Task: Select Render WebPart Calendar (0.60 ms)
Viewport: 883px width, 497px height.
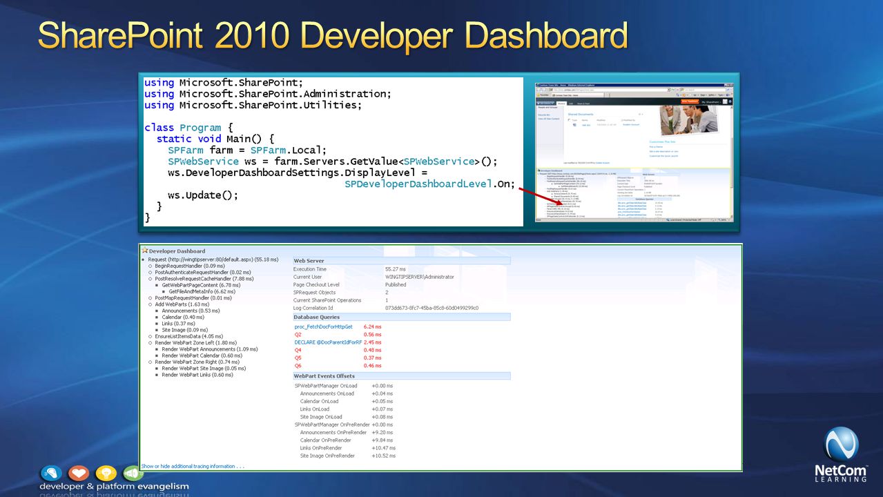Action: (x=202, y=355)
